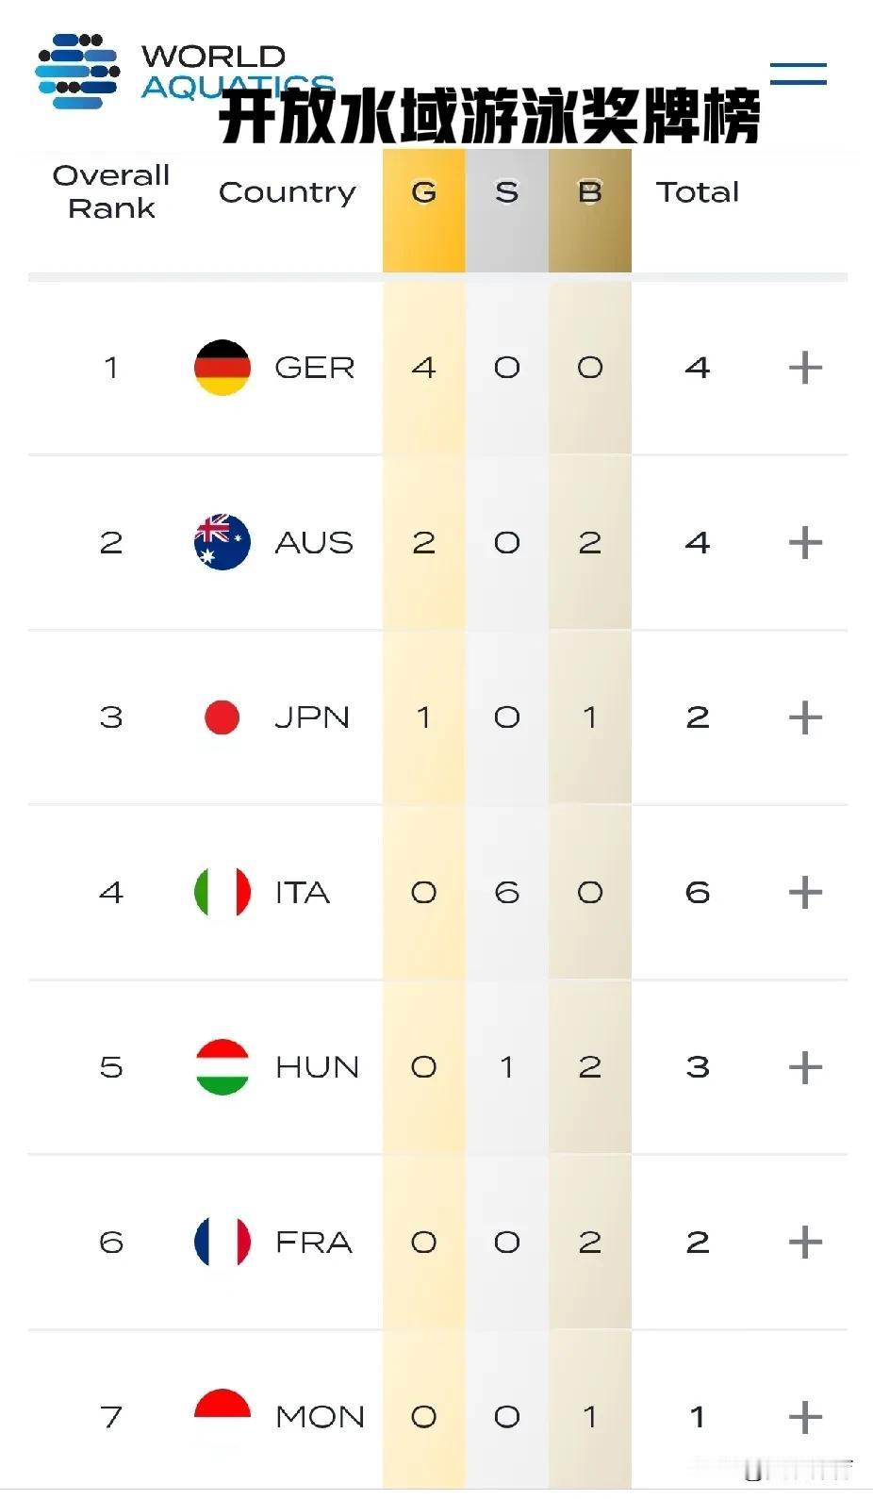Viewport: 873px width, 1499px height.
Task: Click the World Aquatics logo
Action: (185, 72)
